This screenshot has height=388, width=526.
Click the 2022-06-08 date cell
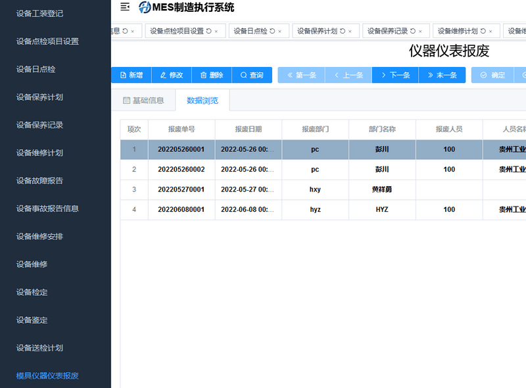tap(249, 209)
